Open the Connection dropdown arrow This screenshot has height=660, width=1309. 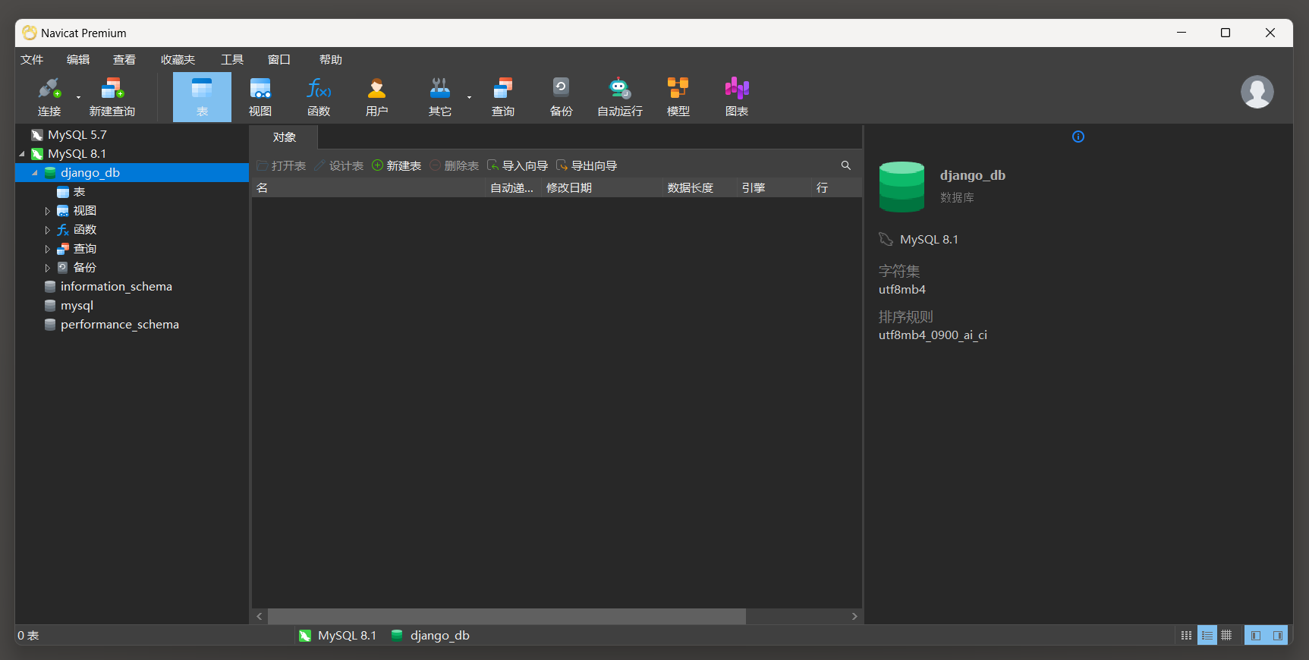78,97
